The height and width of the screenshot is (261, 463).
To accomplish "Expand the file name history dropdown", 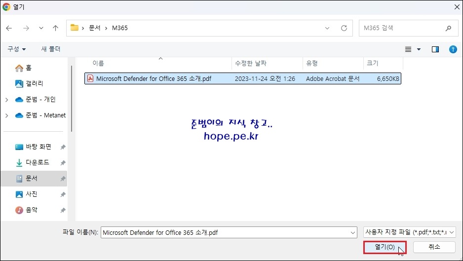I will click(x=353, y=233).
